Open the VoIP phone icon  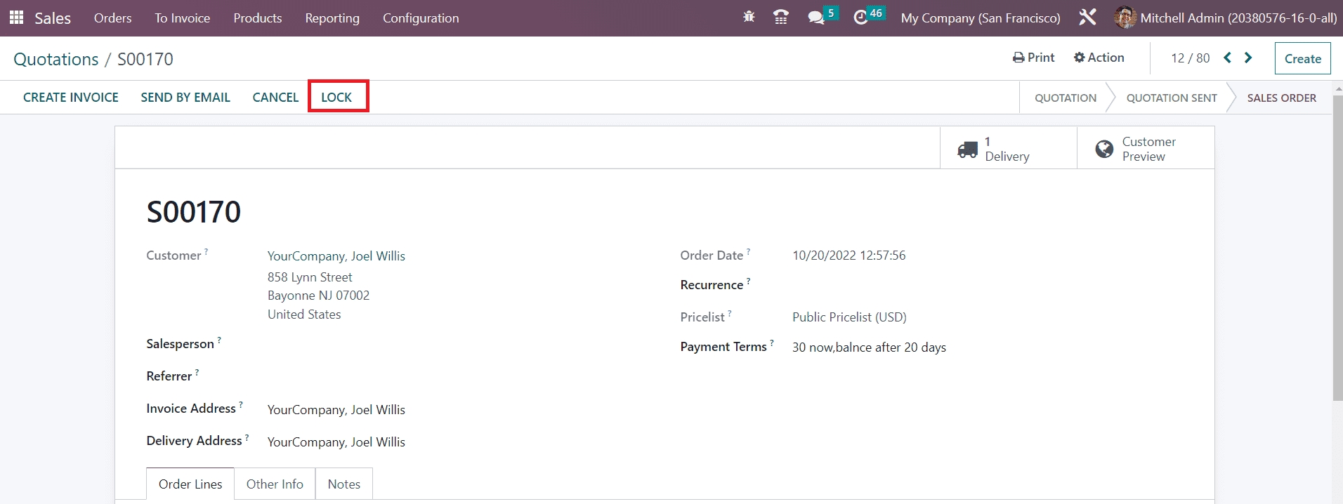[x=780, y=18]
